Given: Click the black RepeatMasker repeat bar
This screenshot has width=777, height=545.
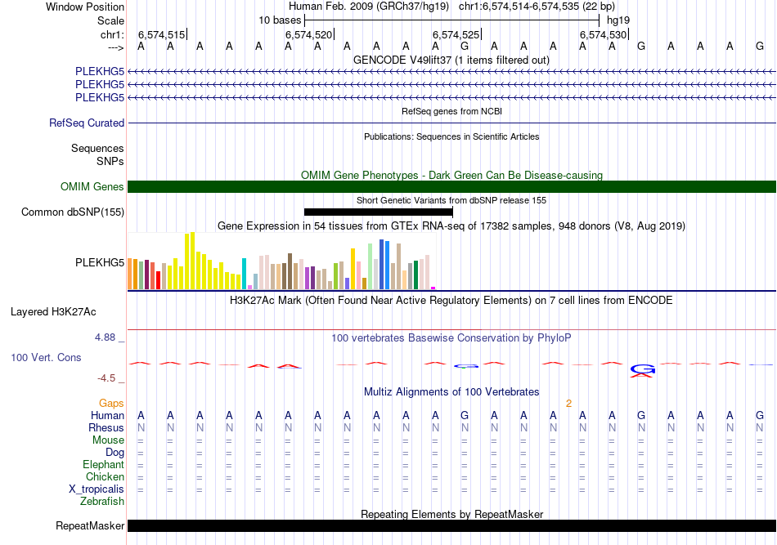Looking at the screenshot, I should coord(452,525).
